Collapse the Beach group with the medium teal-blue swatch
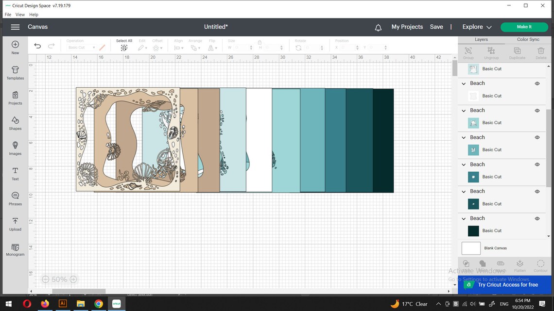Screen dimensions: 554x311 (x=464, y=137)
